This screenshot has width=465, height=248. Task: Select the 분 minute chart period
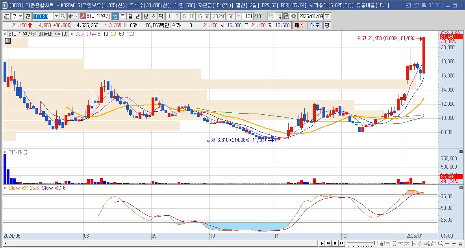[x=146, y=16]
